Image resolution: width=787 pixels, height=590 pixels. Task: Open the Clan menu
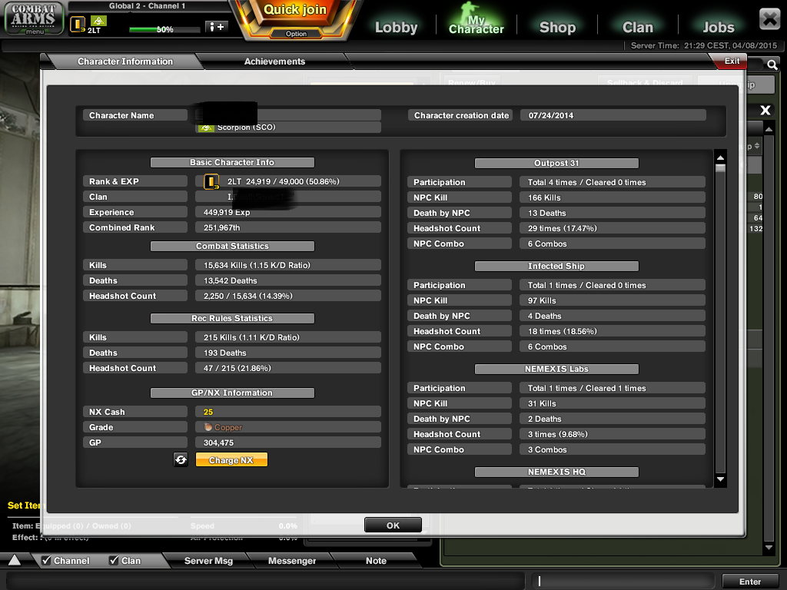point(637,27)
